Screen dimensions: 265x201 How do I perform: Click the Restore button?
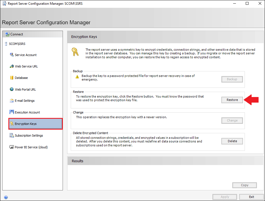[x=232, y=100]
